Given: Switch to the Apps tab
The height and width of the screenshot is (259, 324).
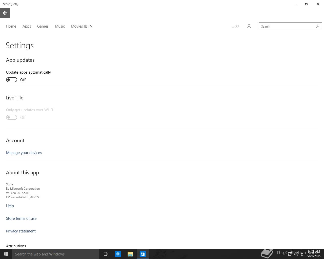Looking at the screenshot, I should point(27,26).
